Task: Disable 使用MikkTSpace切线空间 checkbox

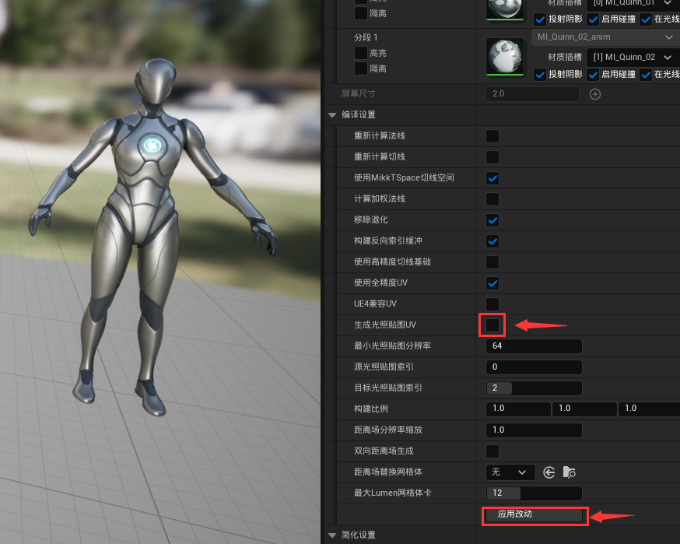Action: pos(492,178)
